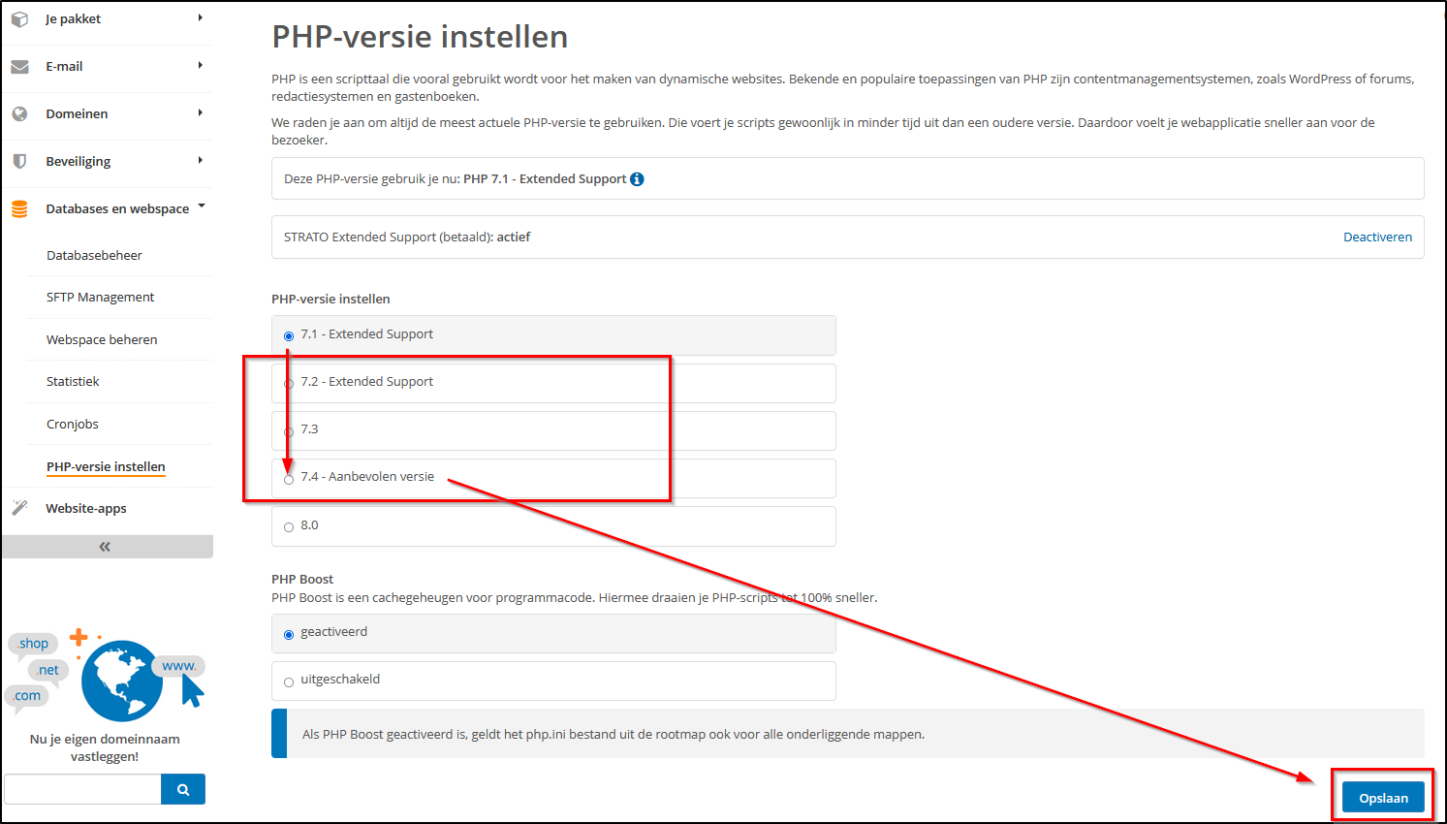Click the info icon next to PHP 7.1
1447x824 pixels.
point(637,178)
